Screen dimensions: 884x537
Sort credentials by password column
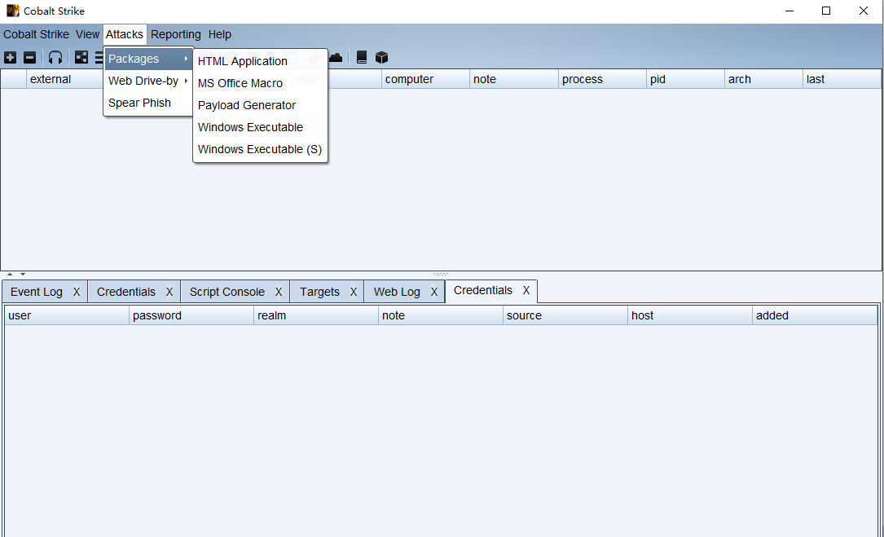(191, 315)
